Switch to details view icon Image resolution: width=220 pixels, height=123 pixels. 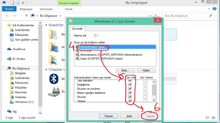click(208, 118)
